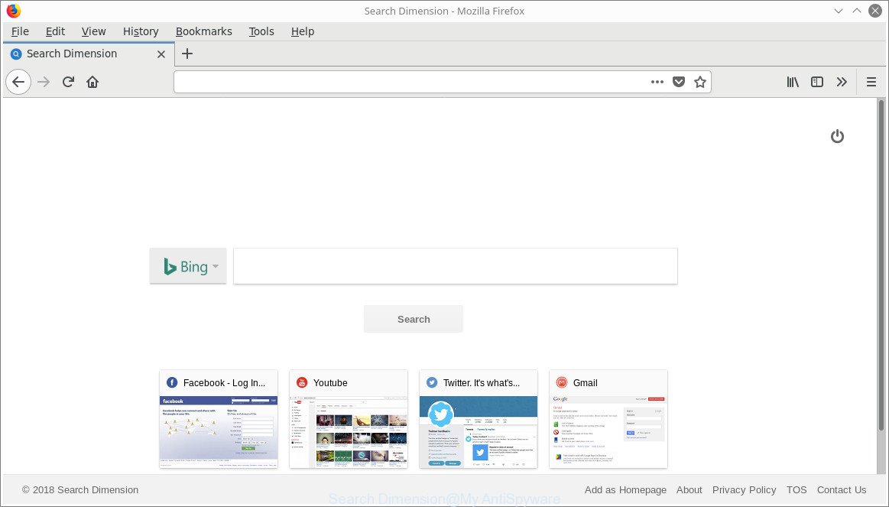Go back to the previous page

pyautogui.click(x=18, y=83)
